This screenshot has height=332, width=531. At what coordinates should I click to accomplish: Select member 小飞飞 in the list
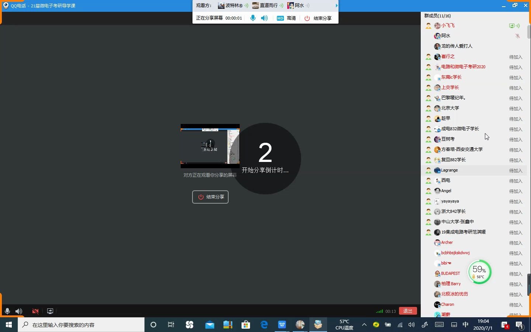[x=448, y=25]
